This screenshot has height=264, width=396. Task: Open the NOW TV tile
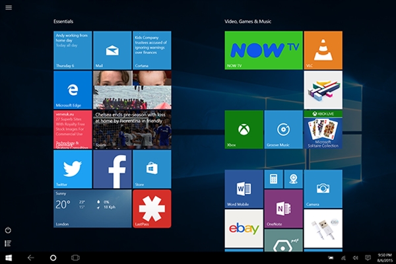point(263,50)
